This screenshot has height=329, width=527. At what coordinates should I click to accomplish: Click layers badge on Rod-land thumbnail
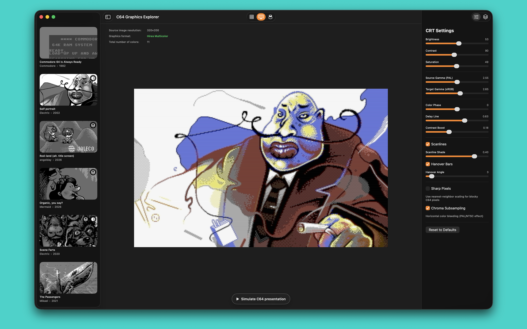(93, 125)
